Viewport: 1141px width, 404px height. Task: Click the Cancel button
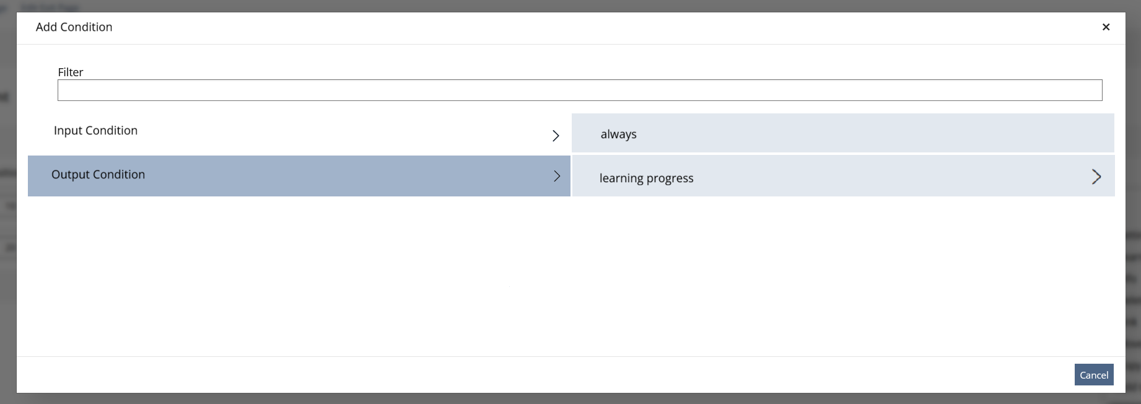(1094, 375)
